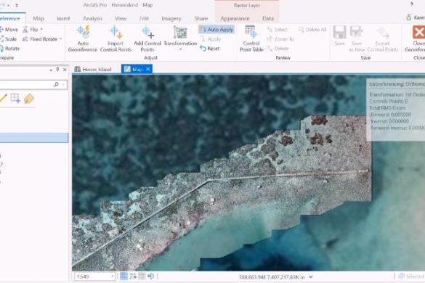This screenshot has height=283, width=425.
Task: Toggle the Auto Apply option
Action: click(216, 30)
